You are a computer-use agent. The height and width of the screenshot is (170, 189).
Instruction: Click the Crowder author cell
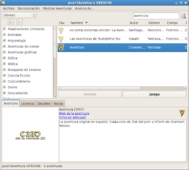[x=137, y=48]
